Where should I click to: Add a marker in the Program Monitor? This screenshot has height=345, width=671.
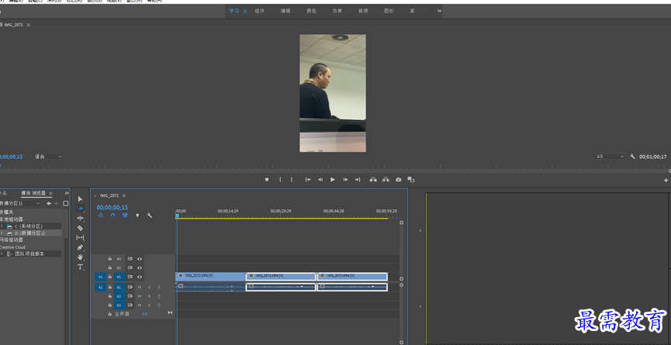pos(267,180)
